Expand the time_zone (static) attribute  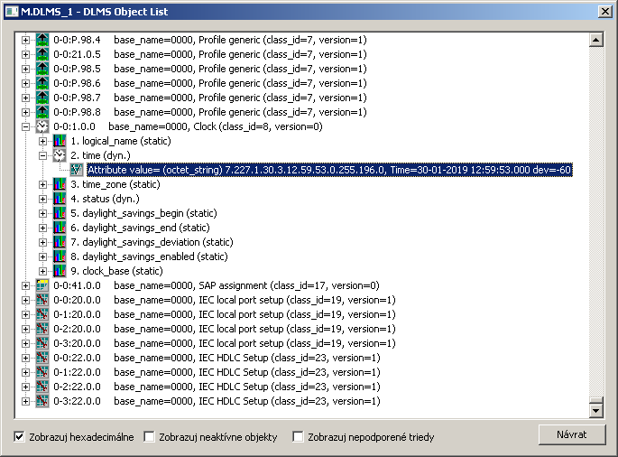click(x=43, y=184)
